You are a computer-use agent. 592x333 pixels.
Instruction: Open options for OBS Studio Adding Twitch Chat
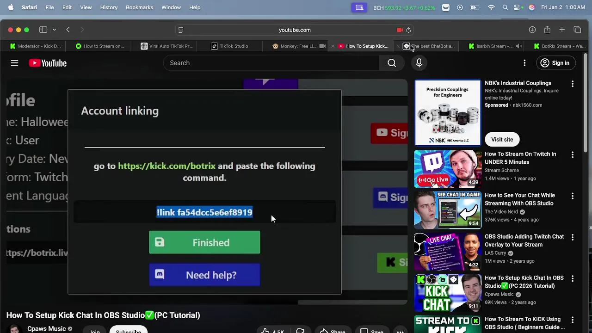(x=573, y=237)
